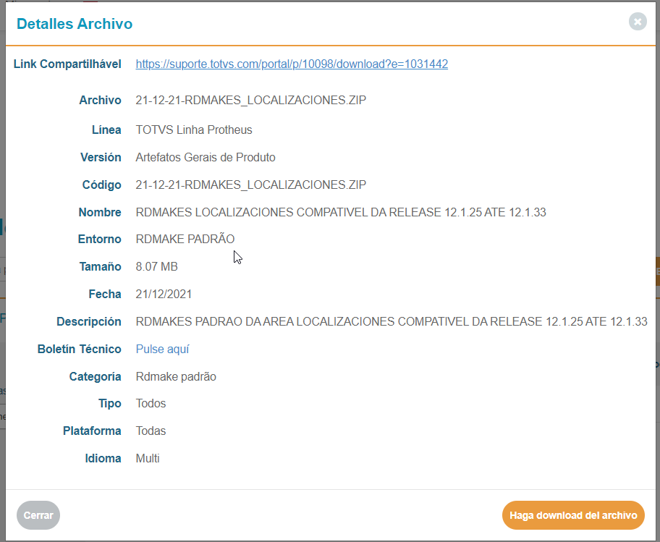Screen dimensions: 660x542
Task: Click the Fecha value '21/12/2021'
Action: 164,294
